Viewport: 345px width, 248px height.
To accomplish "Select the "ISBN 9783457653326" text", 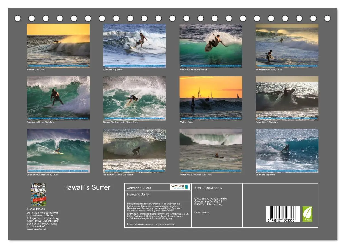I will tap(208, 188).
